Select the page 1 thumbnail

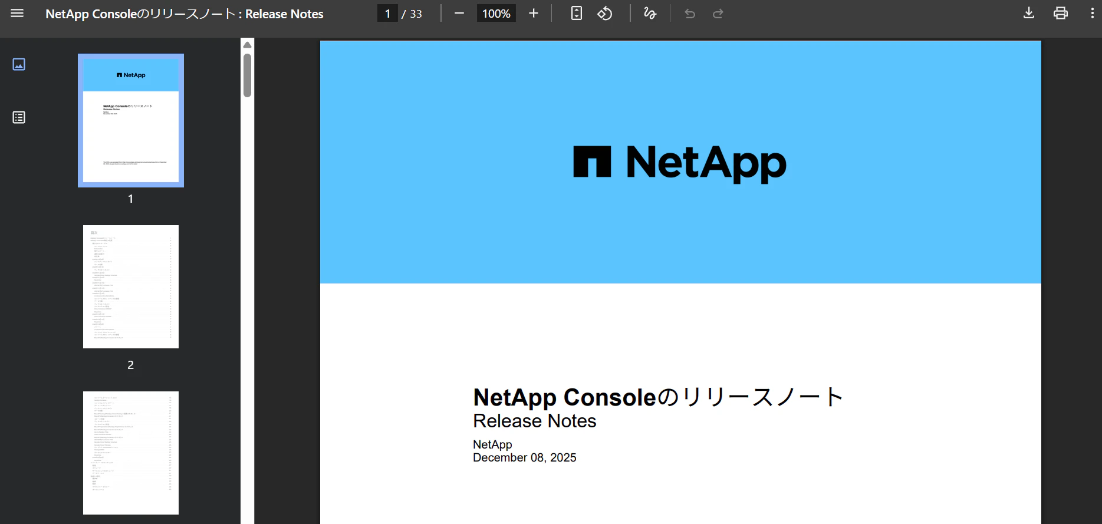pyautogui.click(x=131, y=121)
